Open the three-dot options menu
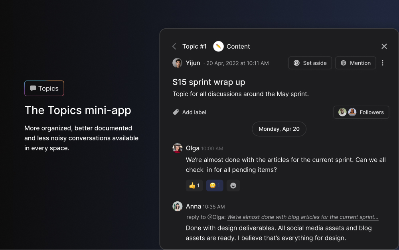 383,63
